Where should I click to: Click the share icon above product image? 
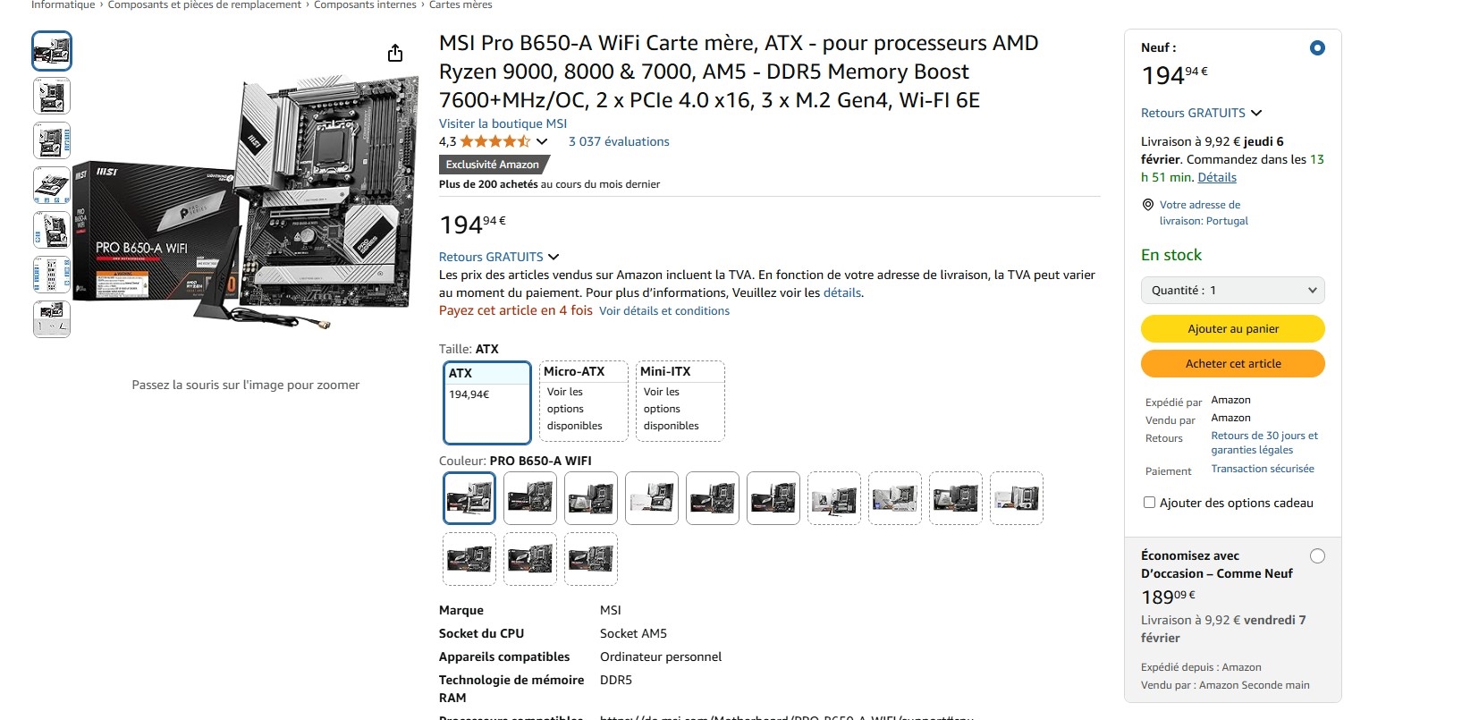395,54
